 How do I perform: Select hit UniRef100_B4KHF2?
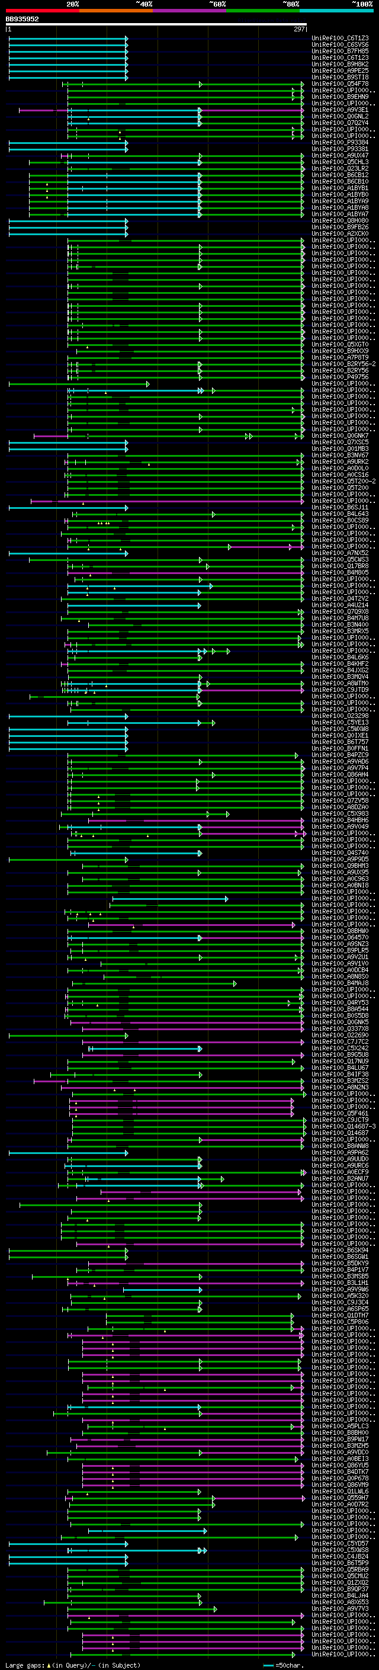[340, 664]
